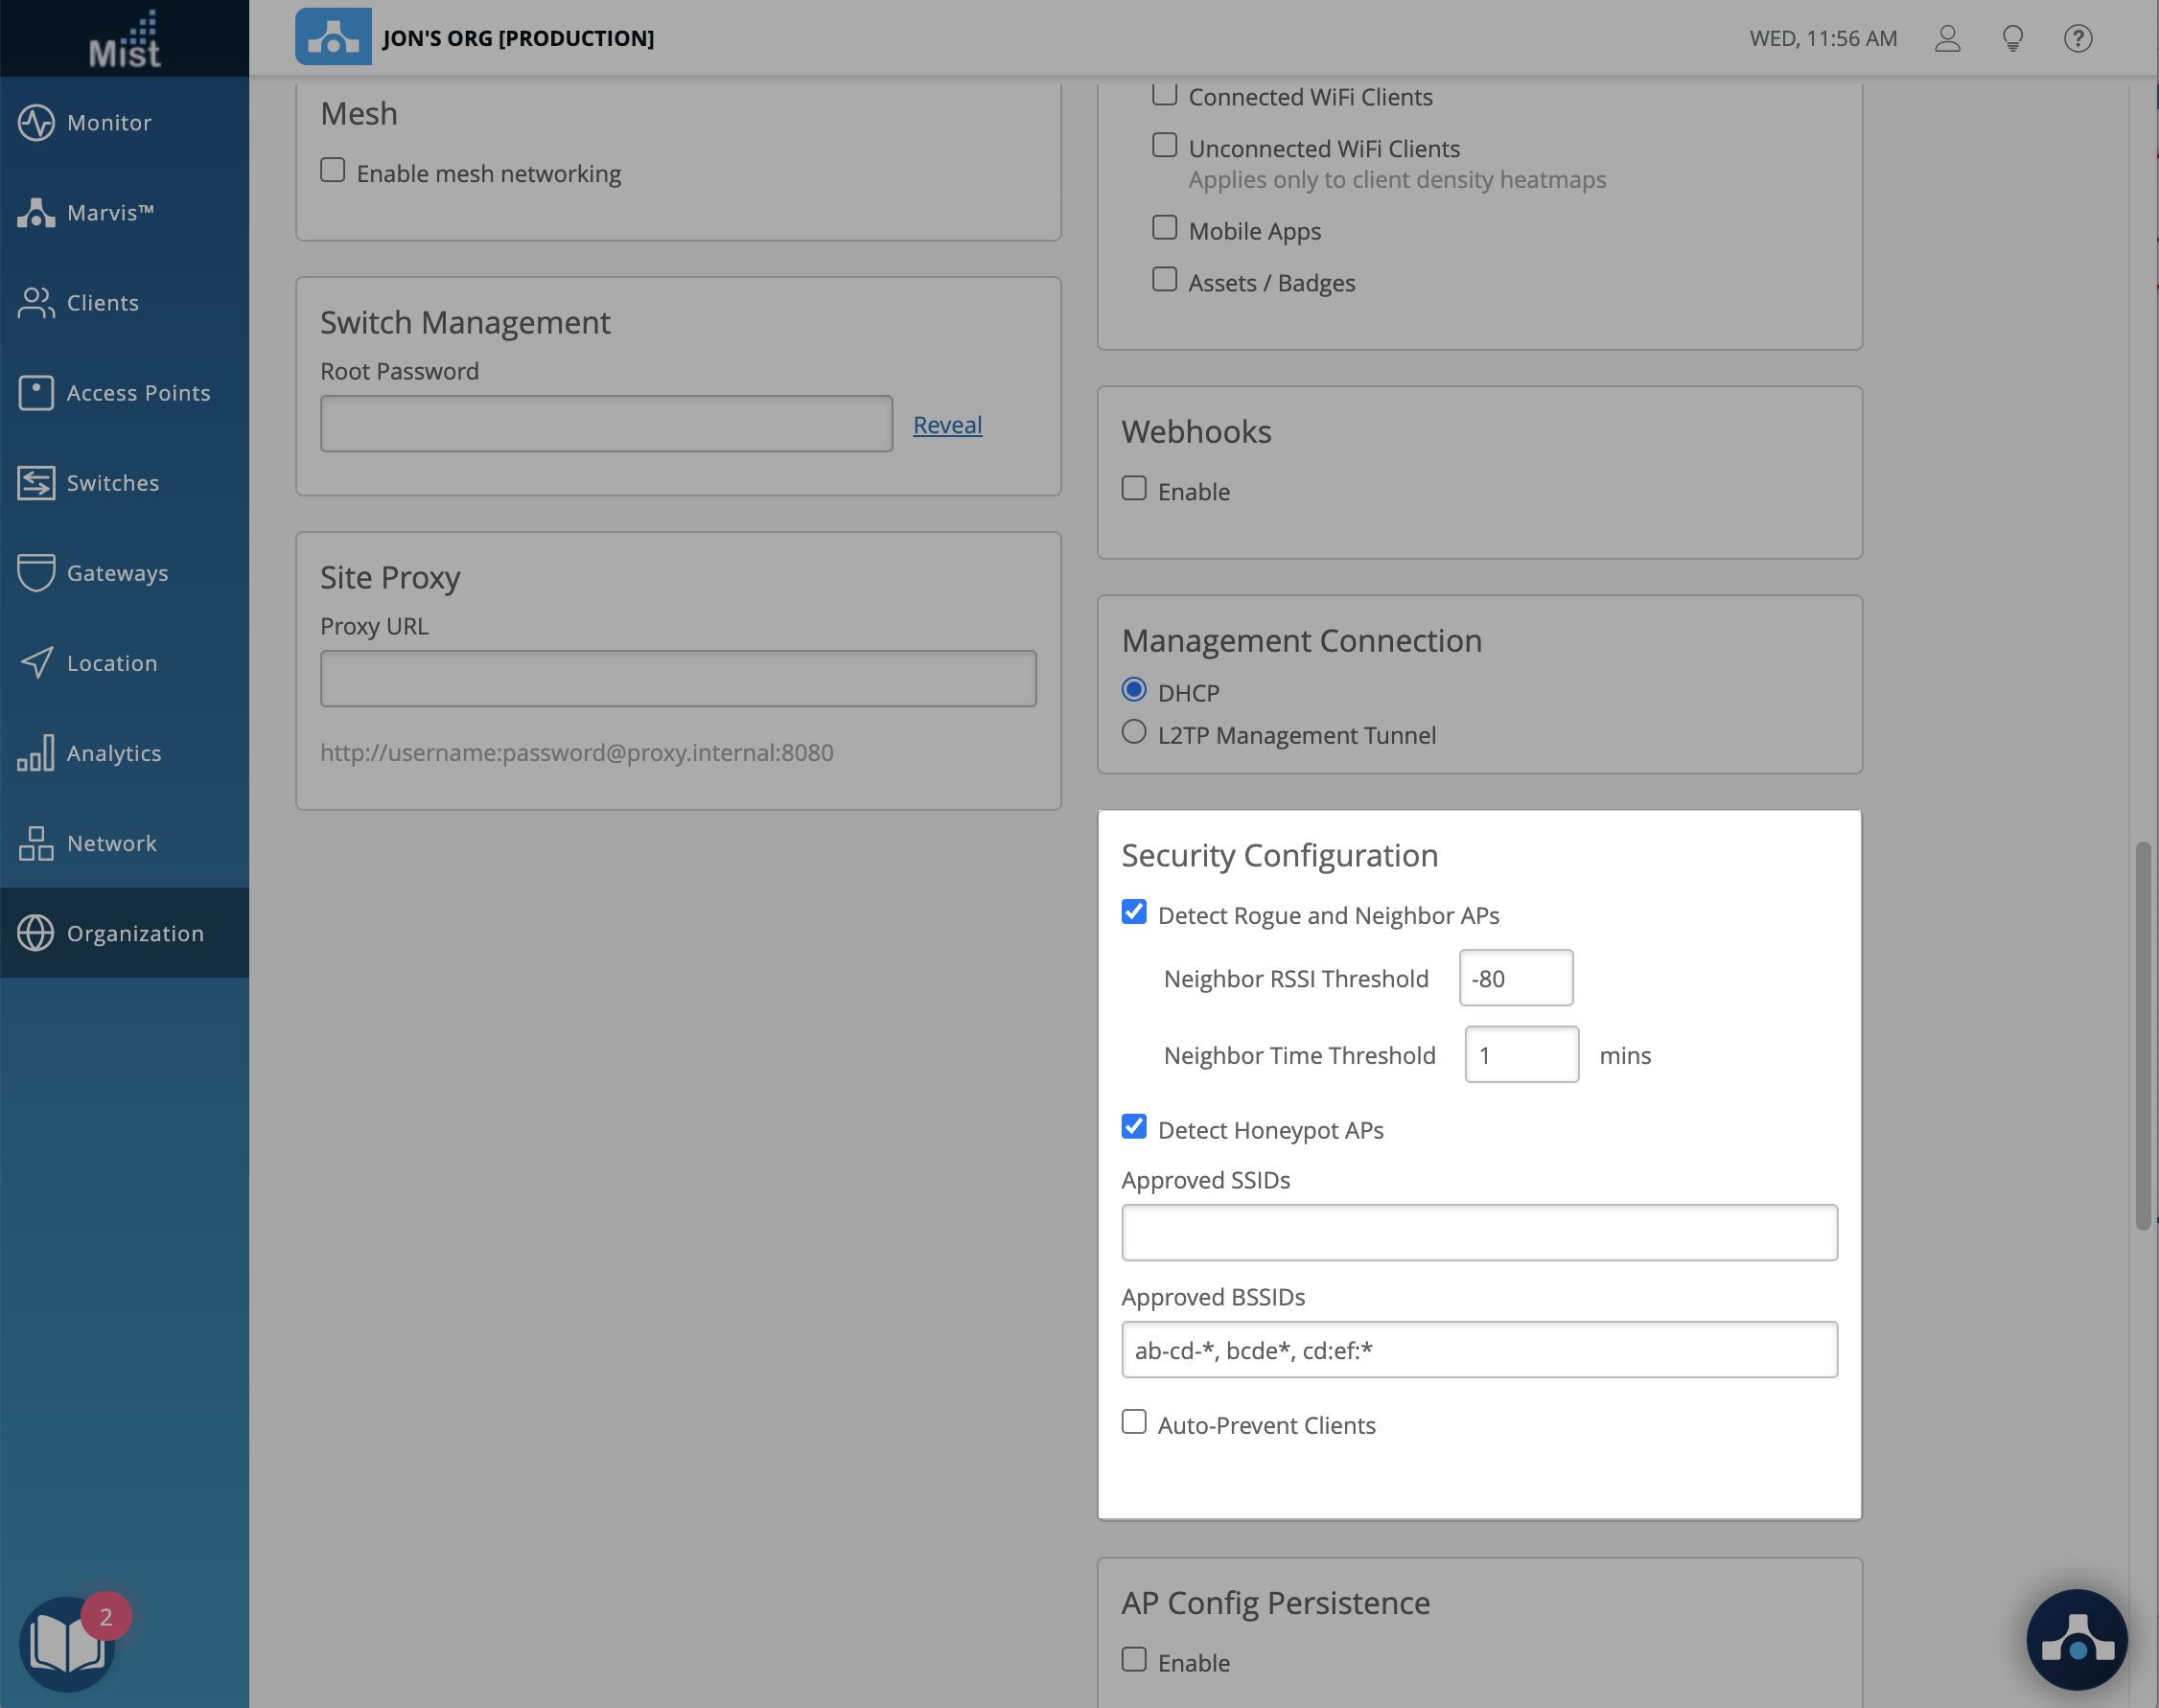
Task: Enable Webhooks checkbox
Action: point(1133,489)
